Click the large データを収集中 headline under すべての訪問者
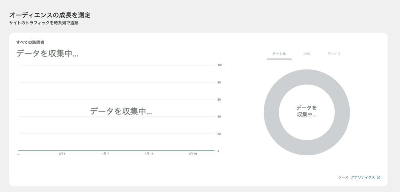The height and width of the screenshot is (192, 400). pyautogui.click(x=47, y=54)
